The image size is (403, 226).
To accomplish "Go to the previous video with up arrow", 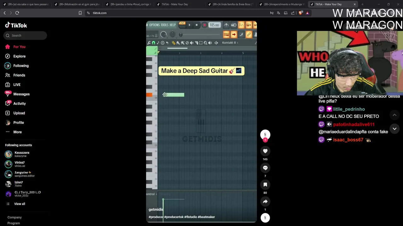I will click(x=394, y=115).
